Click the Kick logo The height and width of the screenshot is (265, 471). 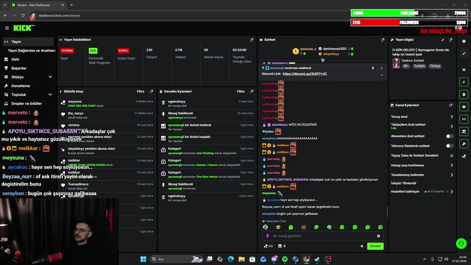coord(24,28)
